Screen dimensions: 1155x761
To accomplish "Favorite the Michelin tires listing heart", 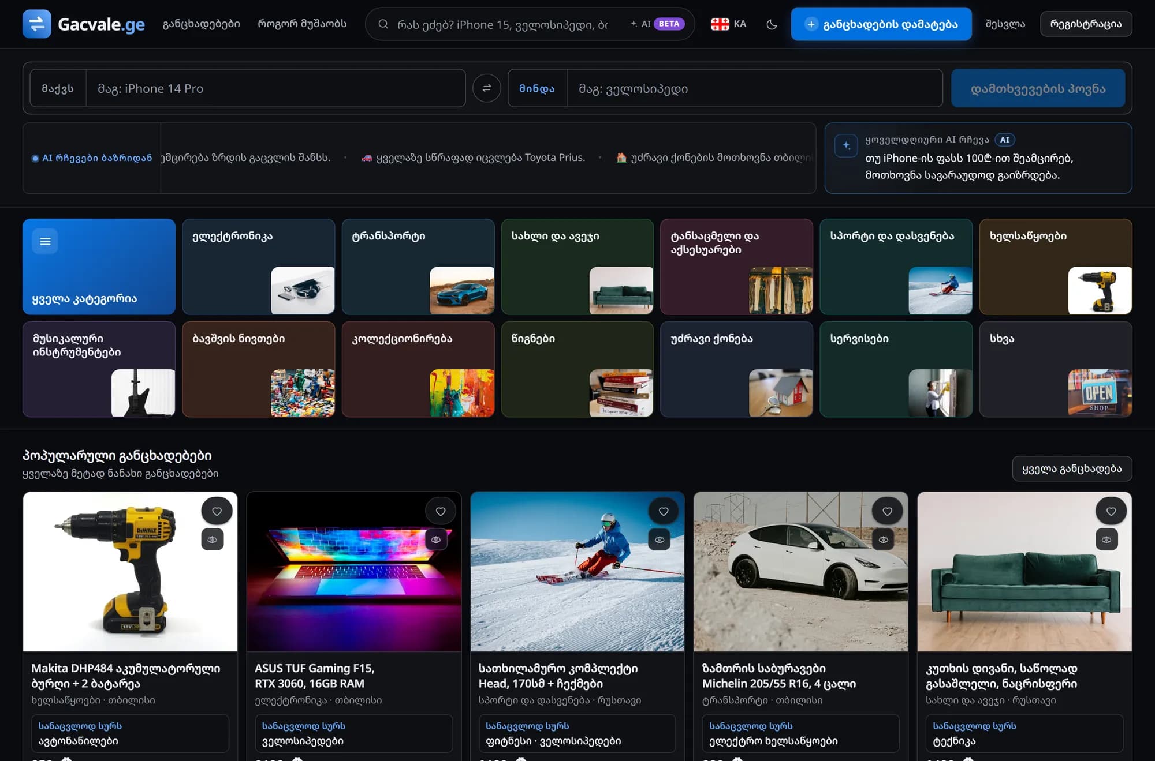I will (887, 511).
